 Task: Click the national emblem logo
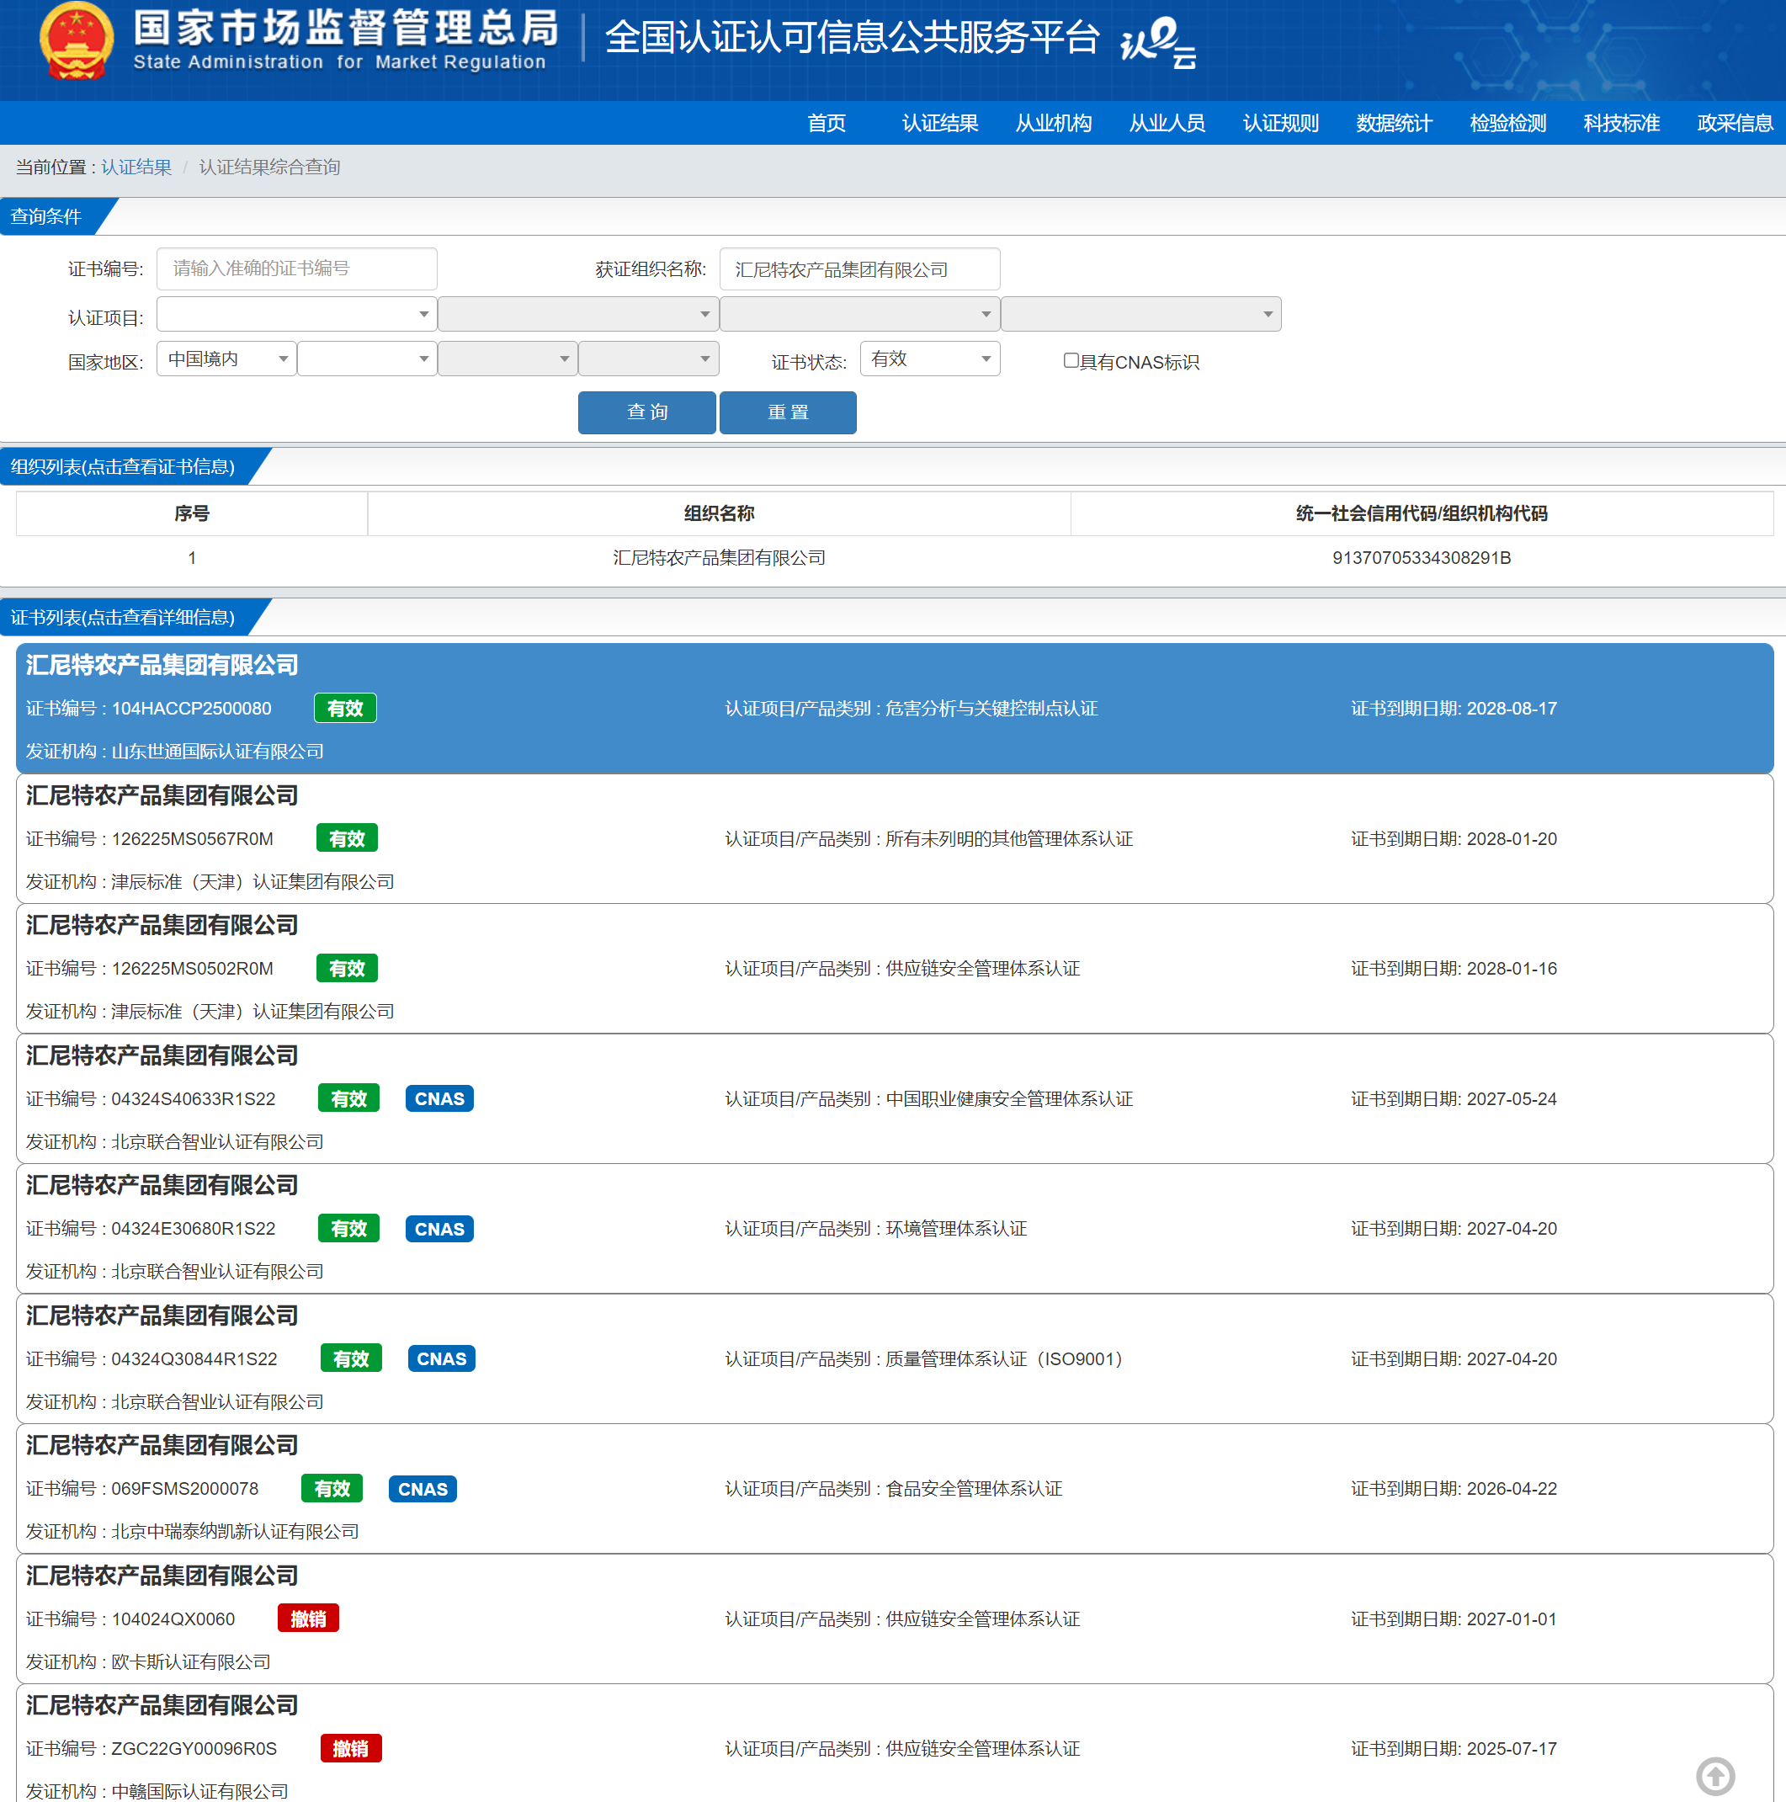click(x=77, y=42)
